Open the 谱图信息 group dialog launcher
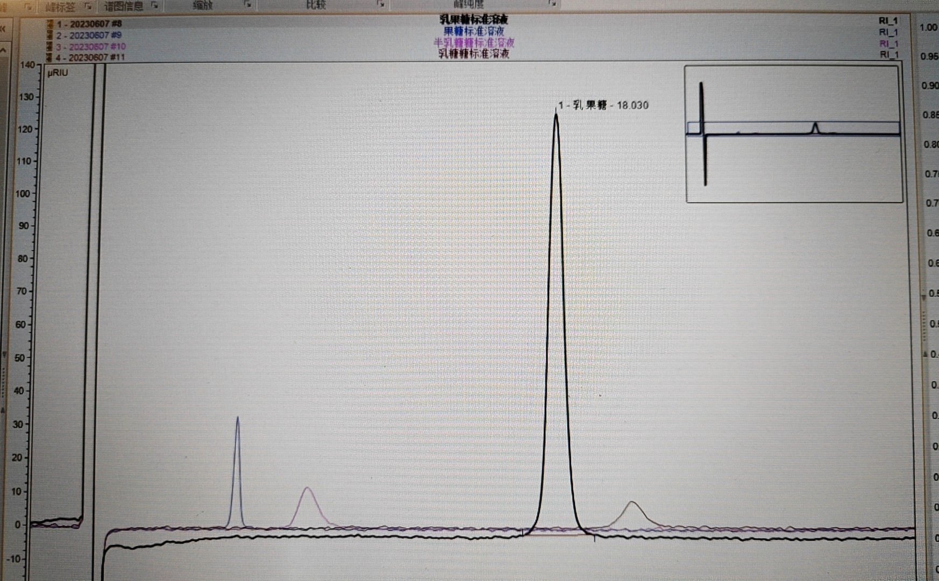 click(x=155, y=6)
